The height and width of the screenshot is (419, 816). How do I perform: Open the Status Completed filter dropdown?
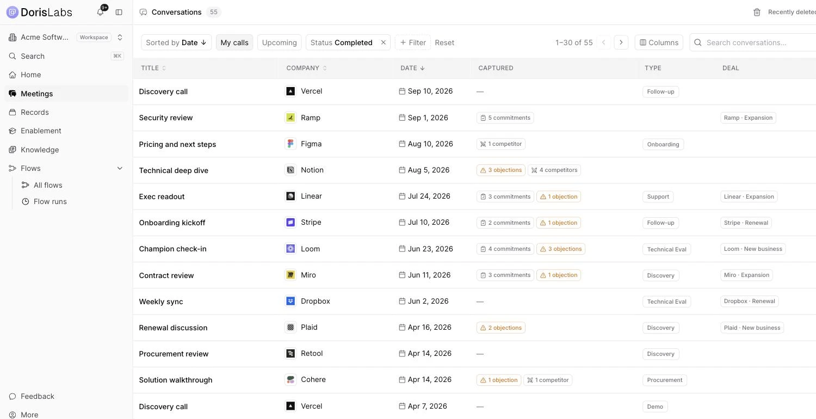click(x=342, y=42)
